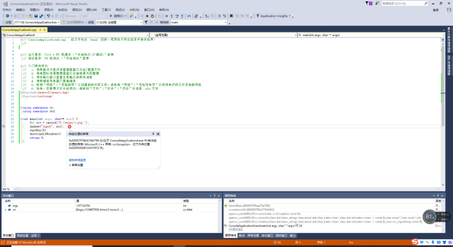The height and width of the screenshot is (247, 453).
Task: Click the Open File folder icon
Action: click(31, 16)
